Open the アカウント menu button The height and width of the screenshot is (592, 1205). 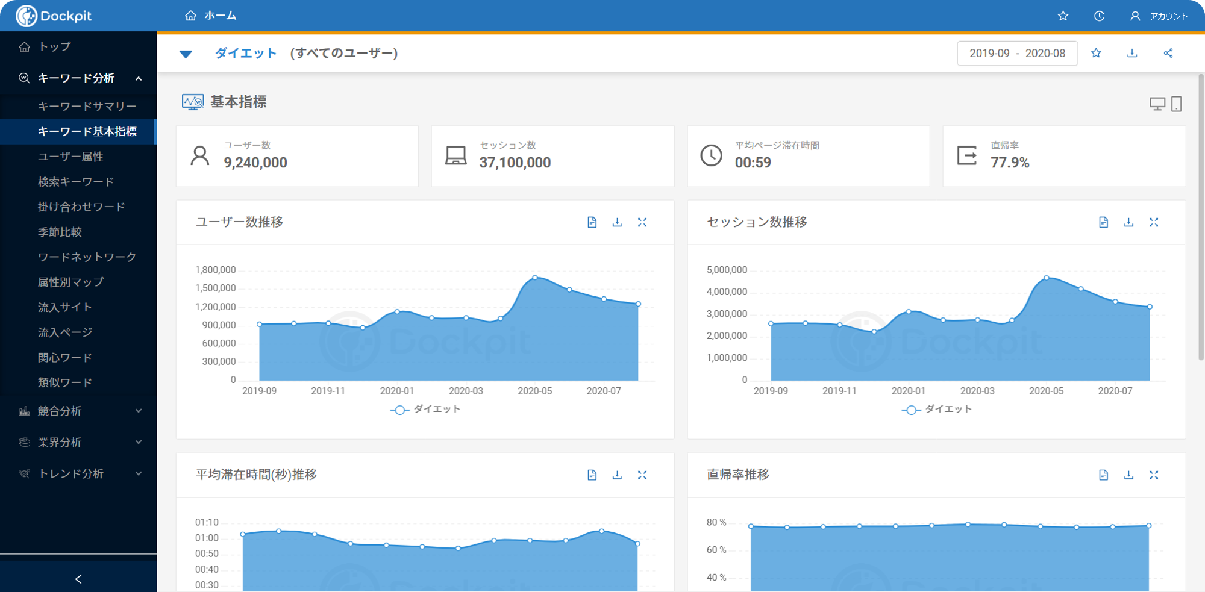pos(1159,16)
